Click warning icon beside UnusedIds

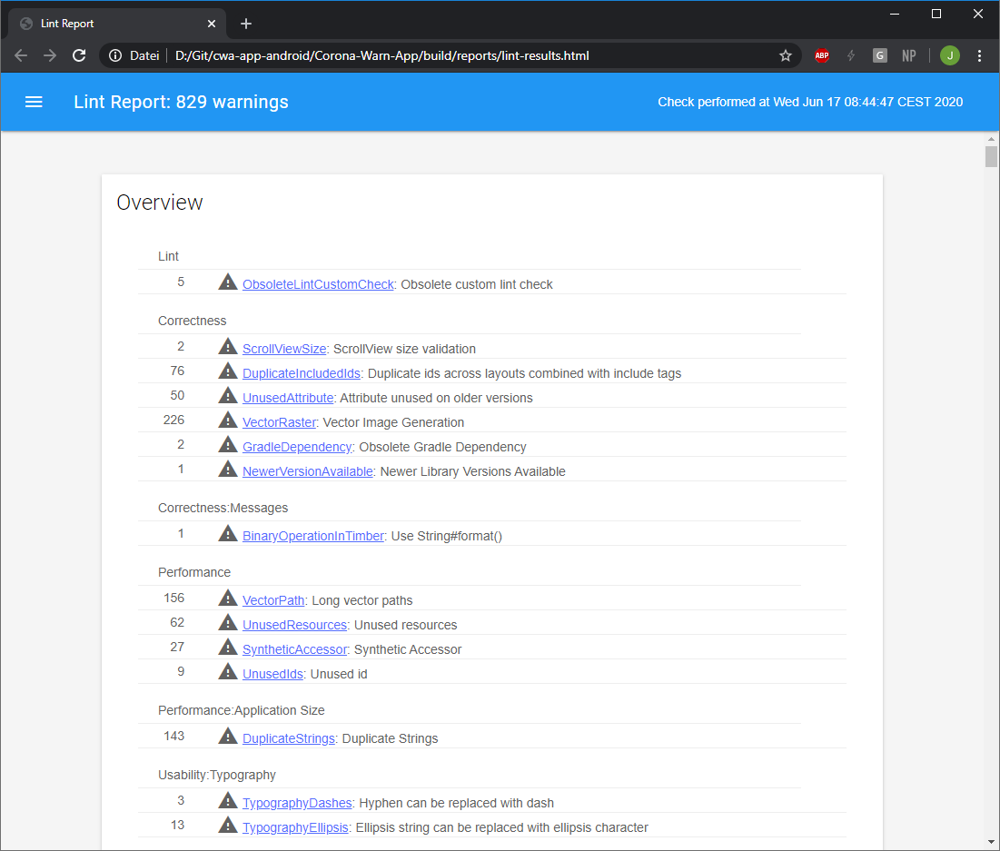tap(228, 671)
